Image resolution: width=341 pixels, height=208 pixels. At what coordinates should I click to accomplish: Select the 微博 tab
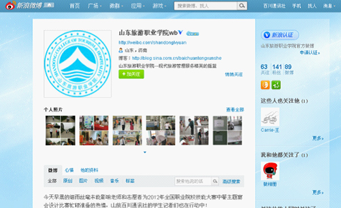pyautogui.click(x=53, y=170)
